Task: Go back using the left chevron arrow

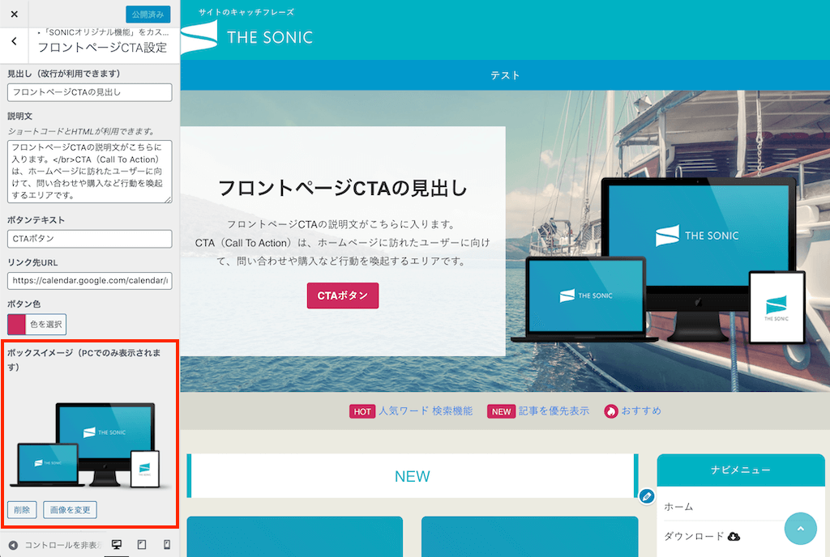Action: point(15,41)
